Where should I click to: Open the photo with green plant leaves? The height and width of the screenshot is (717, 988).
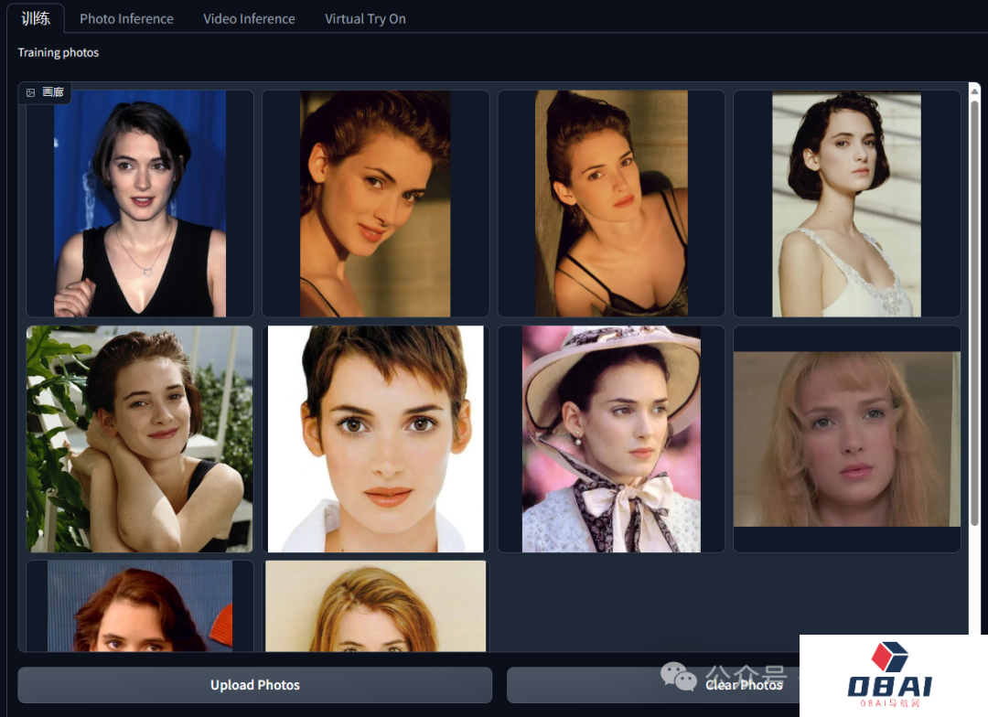click(x=140, y=439)
